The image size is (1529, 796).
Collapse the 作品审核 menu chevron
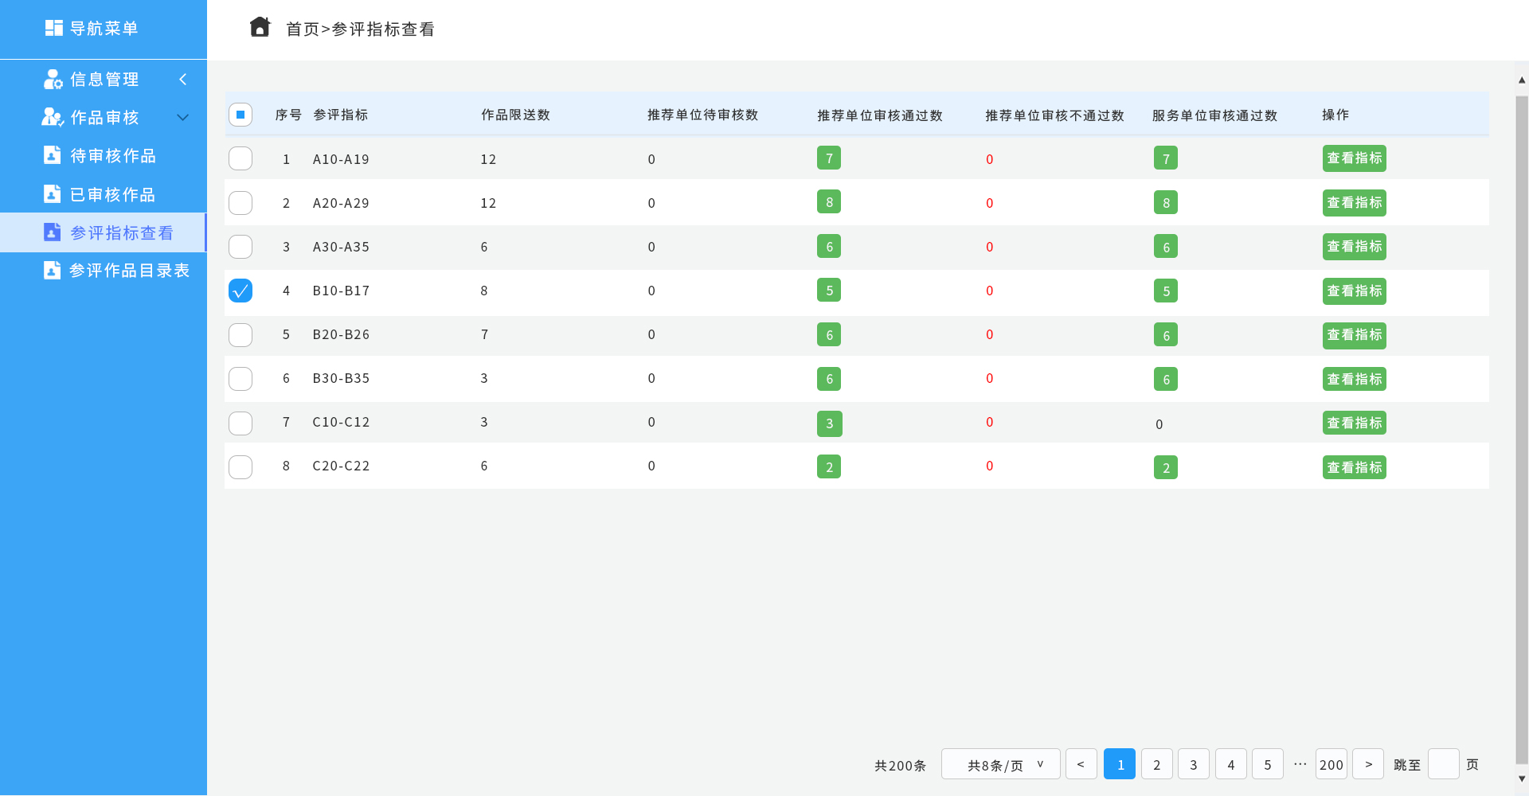[x=183, y=117]
